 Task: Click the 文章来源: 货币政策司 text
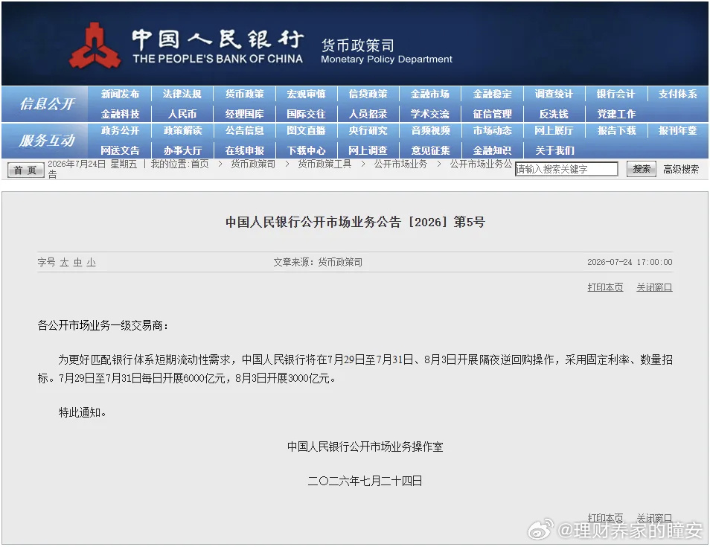[x=318, y=262]
